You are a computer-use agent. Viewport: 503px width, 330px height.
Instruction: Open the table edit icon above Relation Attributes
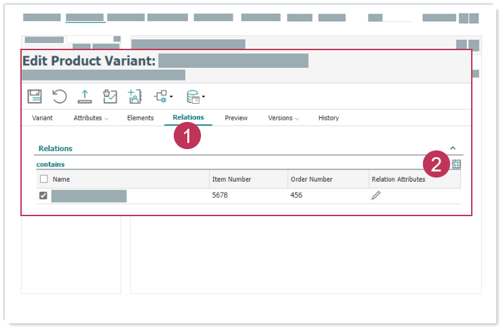[456, 164]
